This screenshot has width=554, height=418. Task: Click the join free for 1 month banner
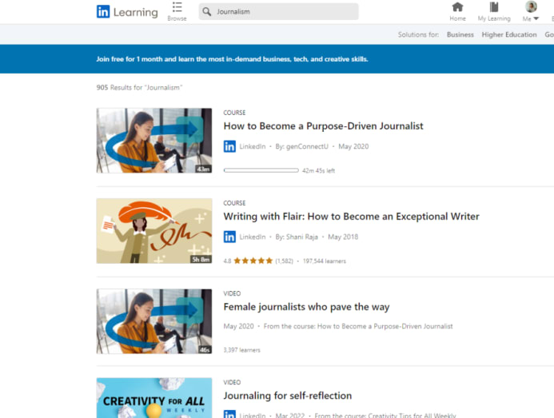click(232, 58)
